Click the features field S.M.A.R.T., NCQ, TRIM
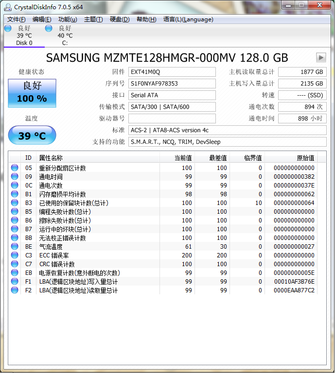Viewport: 335px width, 373px height. point(228,142)
